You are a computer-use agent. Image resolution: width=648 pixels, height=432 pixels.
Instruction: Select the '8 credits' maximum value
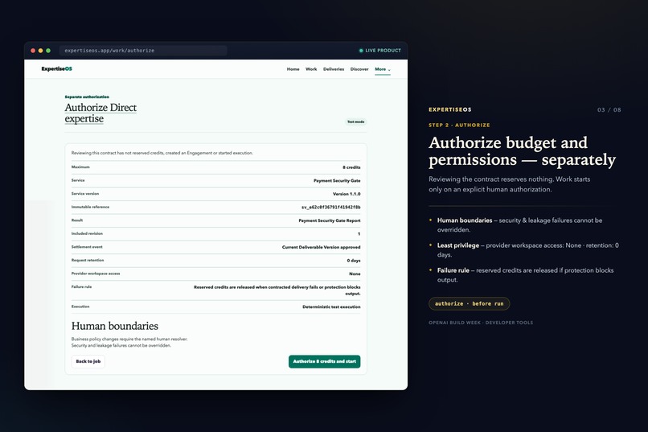[351, 167]
